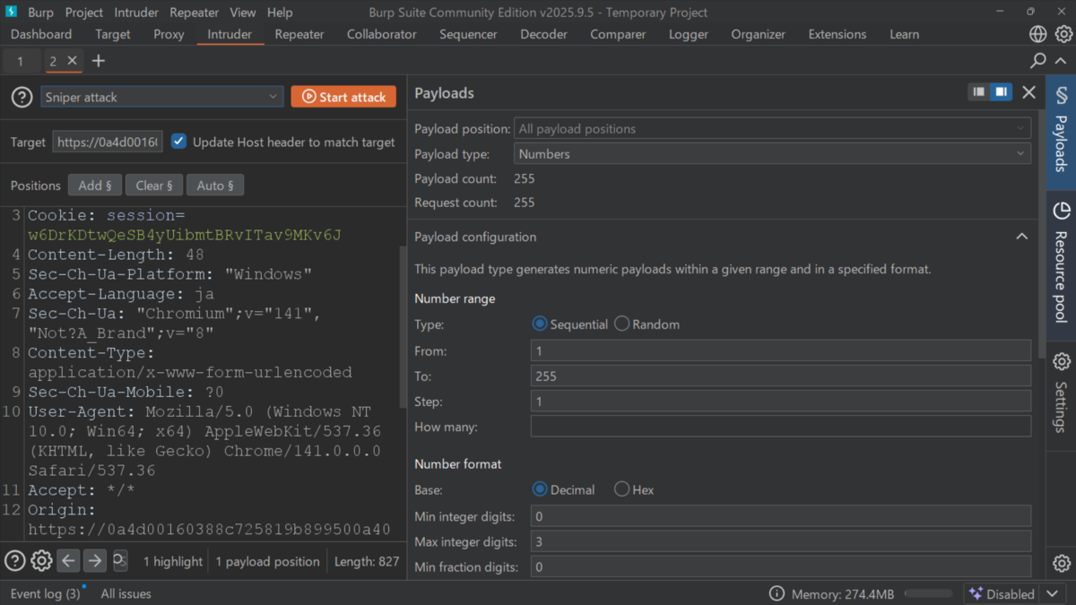Click the Add § button
Screen dimensions: 1076x605
[x=95, y=186]
